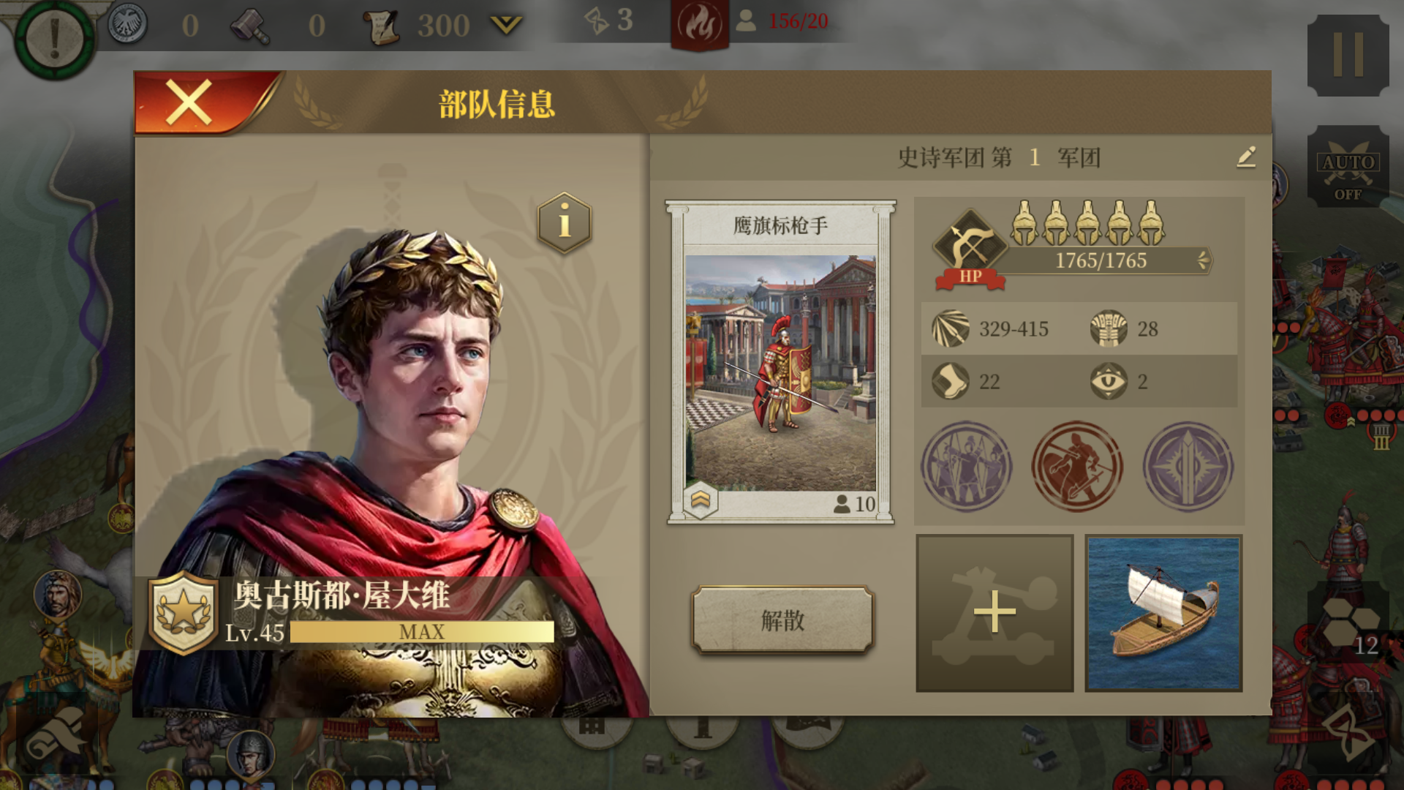Pause the game with the pause button
The image size is (1404, 790).
[x=1348, y=55]
